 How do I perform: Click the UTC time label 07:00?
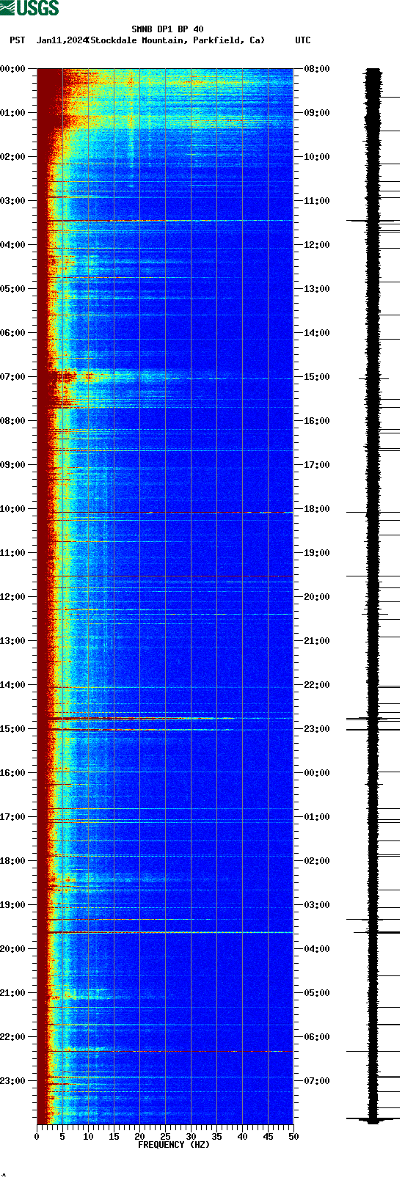pos(317,1081)
